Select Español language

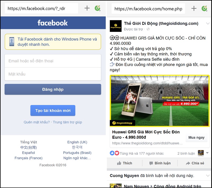tap(29, 153)
